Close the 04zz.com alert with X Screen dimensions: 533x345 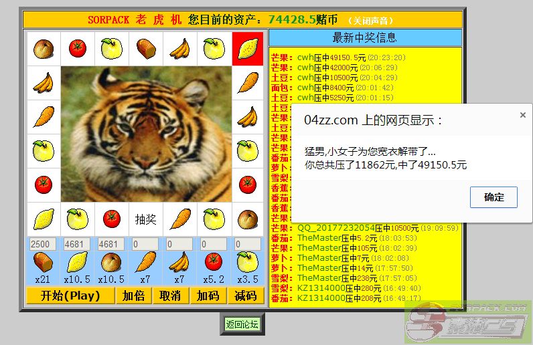pyautogui.click(x=523, y=115)
